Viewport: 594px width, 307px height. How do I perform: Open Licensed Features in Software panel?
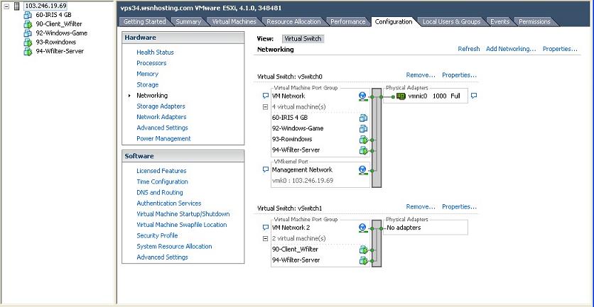pyautogui.click(x=161, y=171)
